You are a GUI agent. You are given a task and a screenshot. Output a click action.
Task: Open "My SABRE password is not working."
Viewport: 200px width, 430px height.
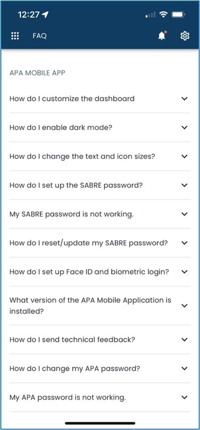point(100,214)
